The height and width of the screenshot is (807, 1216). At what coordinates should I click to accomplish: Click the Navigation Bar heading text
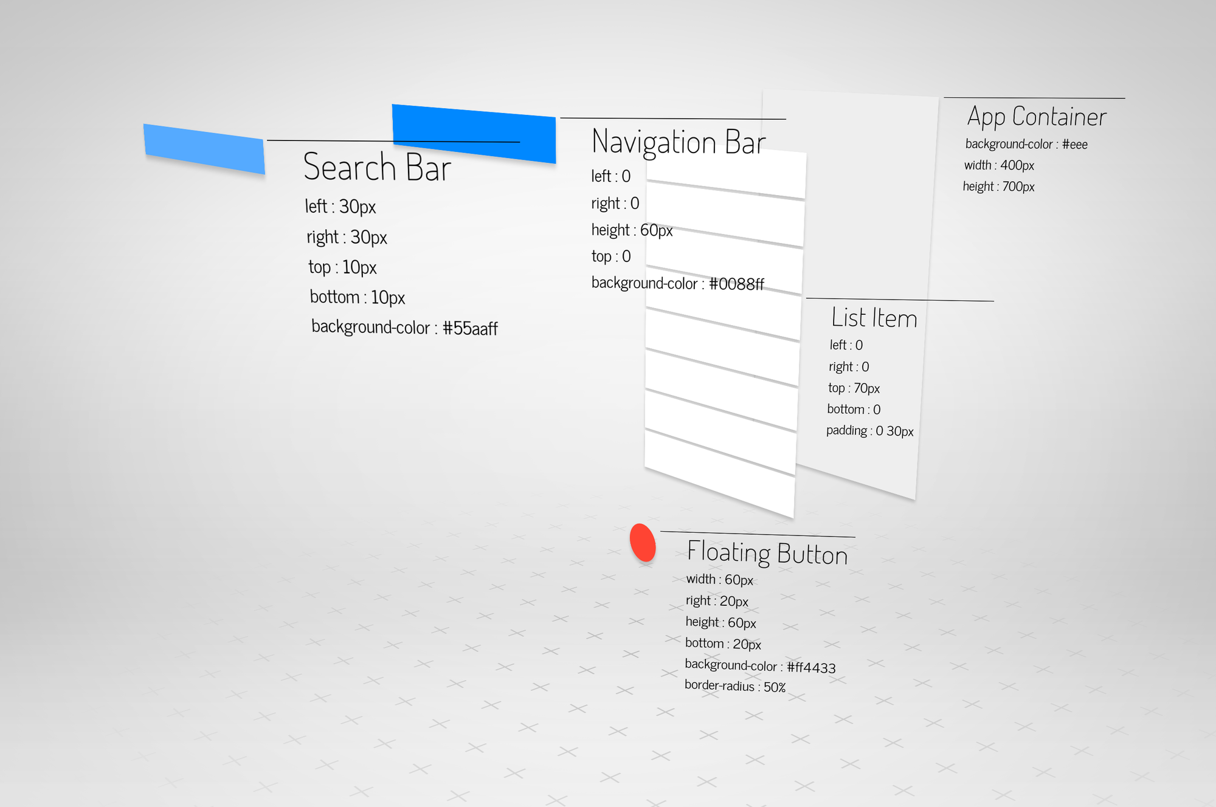click(x=678, y=142)
